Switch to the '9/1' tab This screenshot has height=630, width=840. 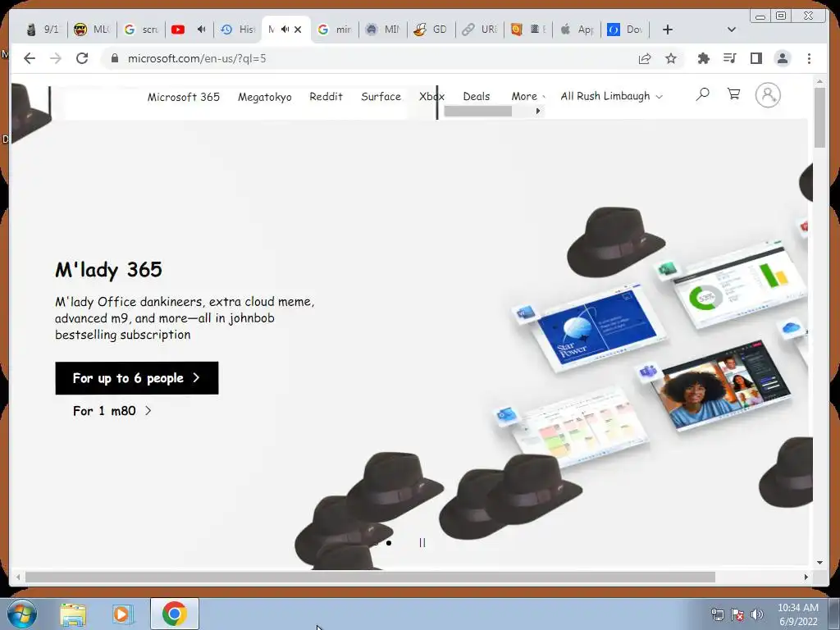(43, 30)
